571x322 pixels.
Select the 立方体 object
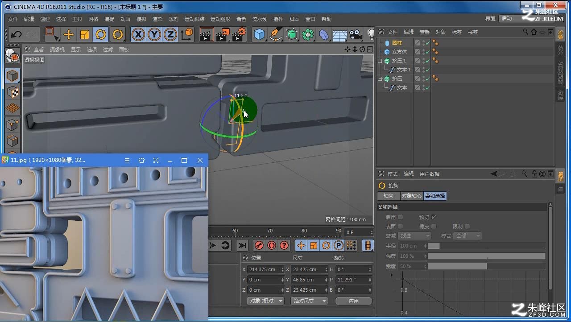[399, 52]
